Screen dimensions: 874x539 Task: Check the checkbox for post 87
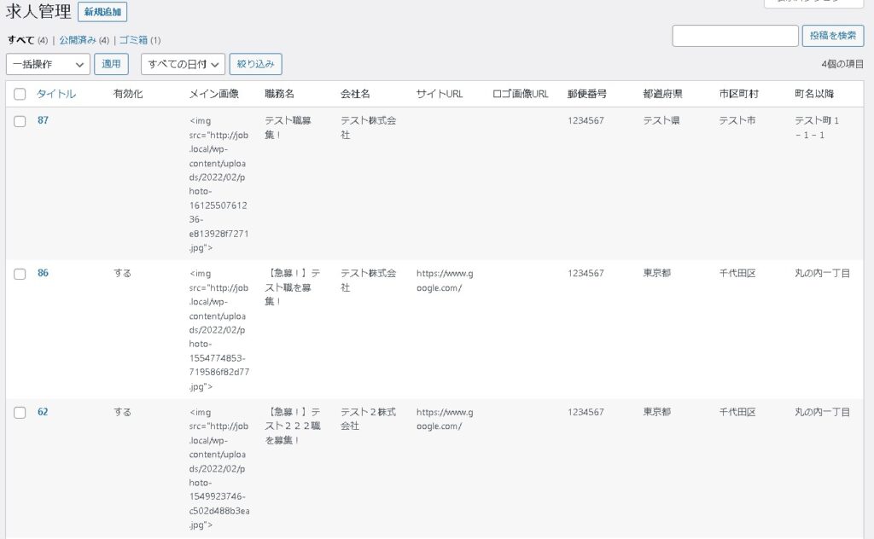(20, 121)
